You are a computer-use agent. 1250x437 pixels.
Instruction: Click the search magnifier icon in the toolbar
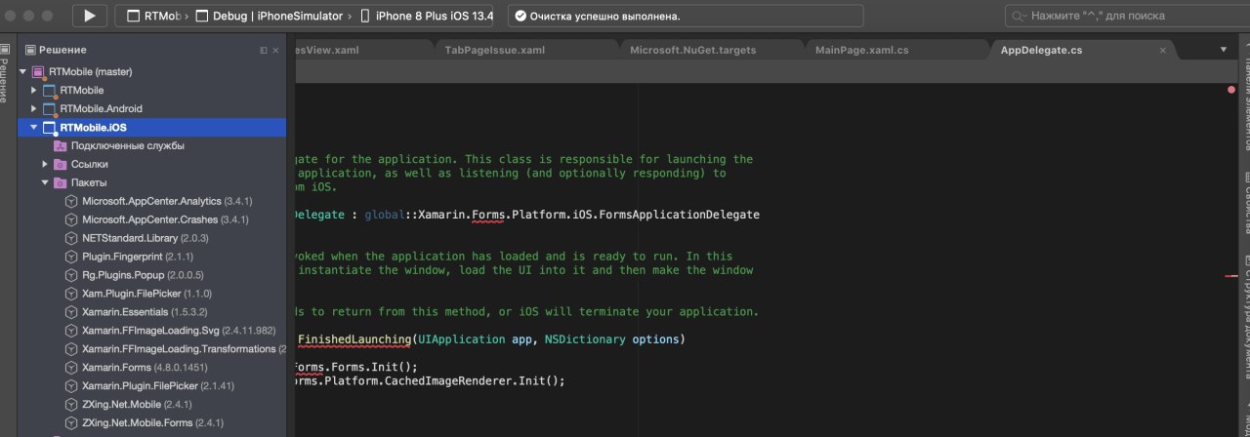point(1021,17)
